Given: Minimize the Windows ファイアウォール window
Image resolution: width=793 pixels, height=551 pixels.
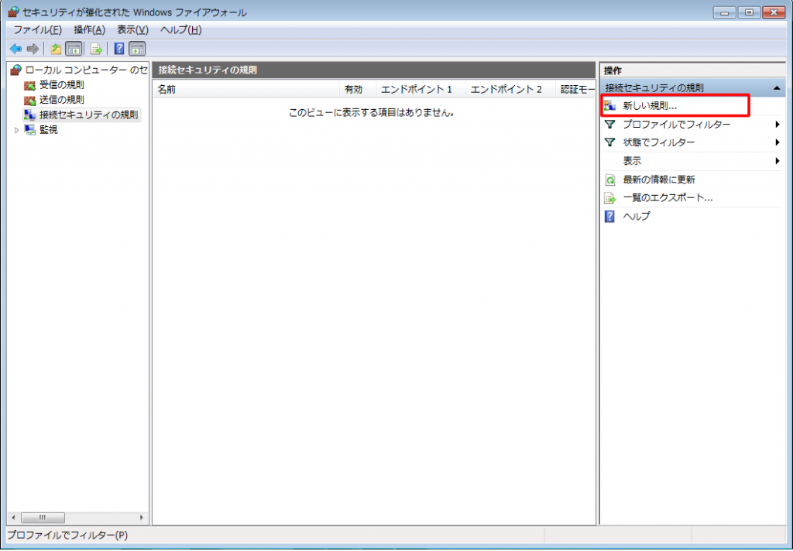Looking at the screenshot, I should [x=725, y=12].
